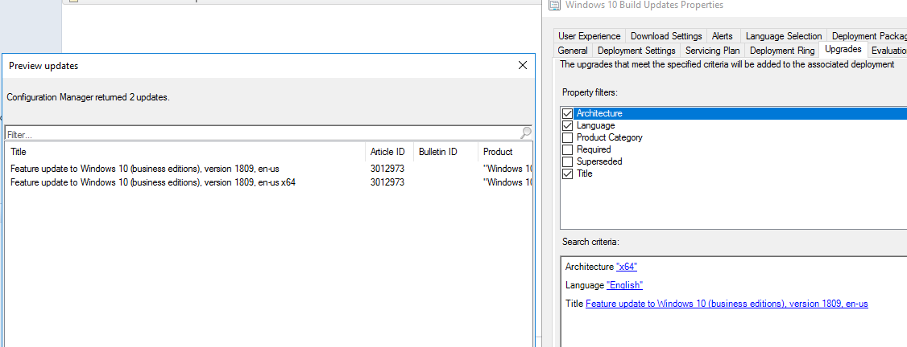Switch to the Alerts tab

coord(722,35)
